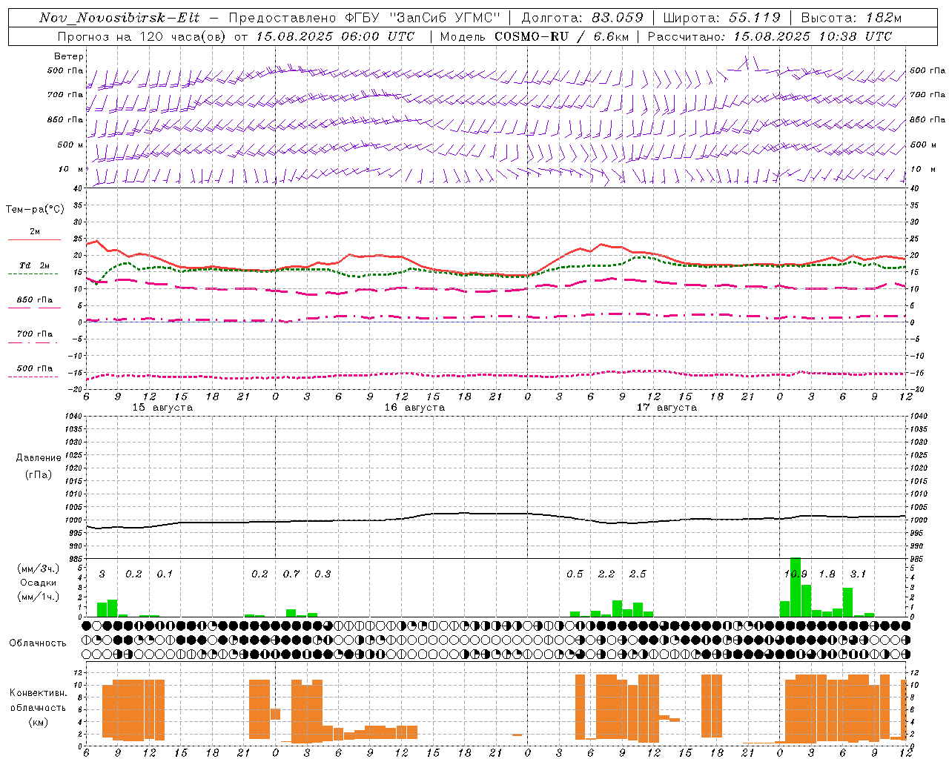
Task: Click the date label 16 августа
Action: coord(414,408)
